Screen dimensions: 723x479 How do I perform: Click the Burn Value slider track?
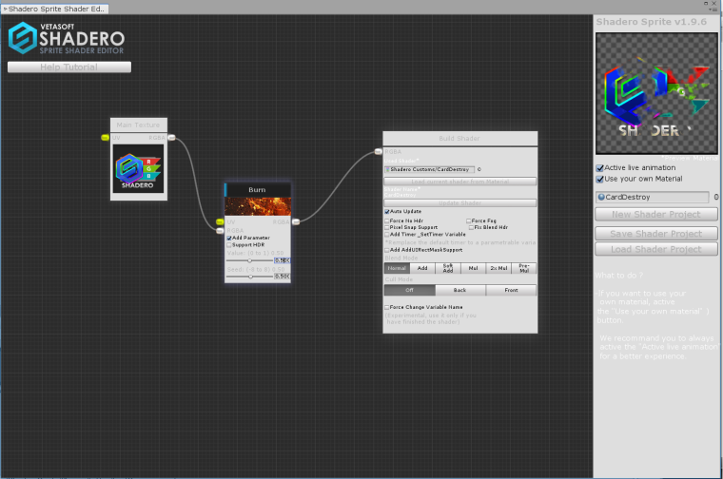click(249, 260)
